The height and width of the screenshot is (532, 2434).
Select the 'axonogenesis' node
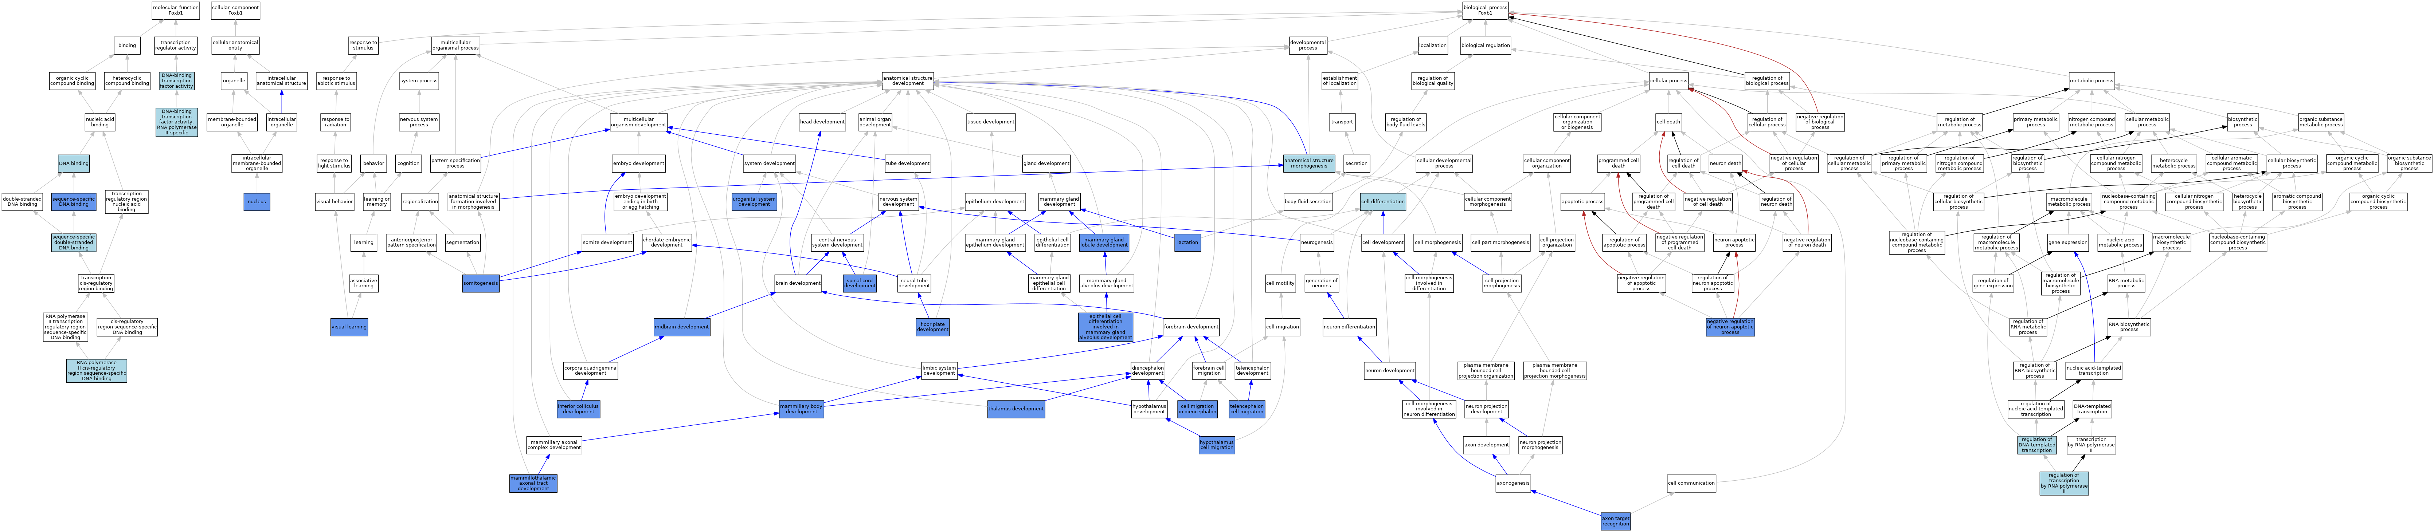1513,484
